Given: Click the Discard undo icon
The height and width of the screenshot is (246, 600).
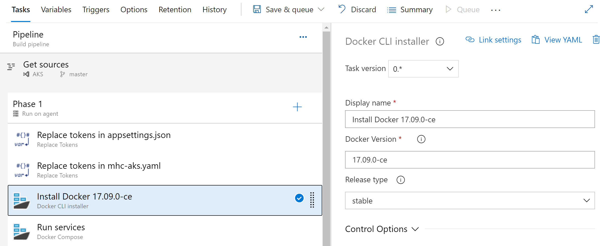Looking at the screenshot, I should pos(341,9).
